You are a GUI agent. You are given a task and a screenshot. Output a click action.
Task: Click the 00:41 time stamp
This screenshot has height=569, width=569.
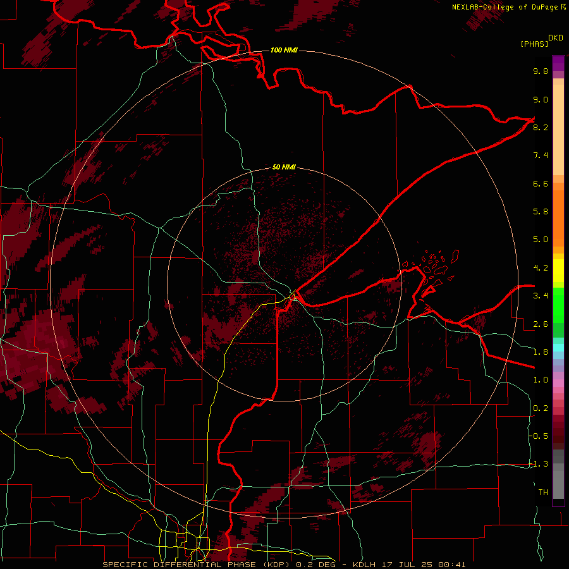(x=452, y=565)
